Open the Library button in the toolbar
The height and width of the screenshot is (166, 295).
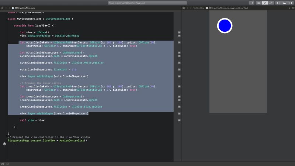[x=251, y=3]
